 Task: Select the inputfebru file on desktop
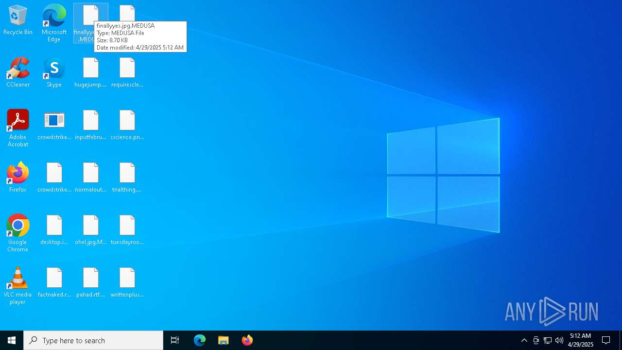pyautogui.click(x=91, y=125)
